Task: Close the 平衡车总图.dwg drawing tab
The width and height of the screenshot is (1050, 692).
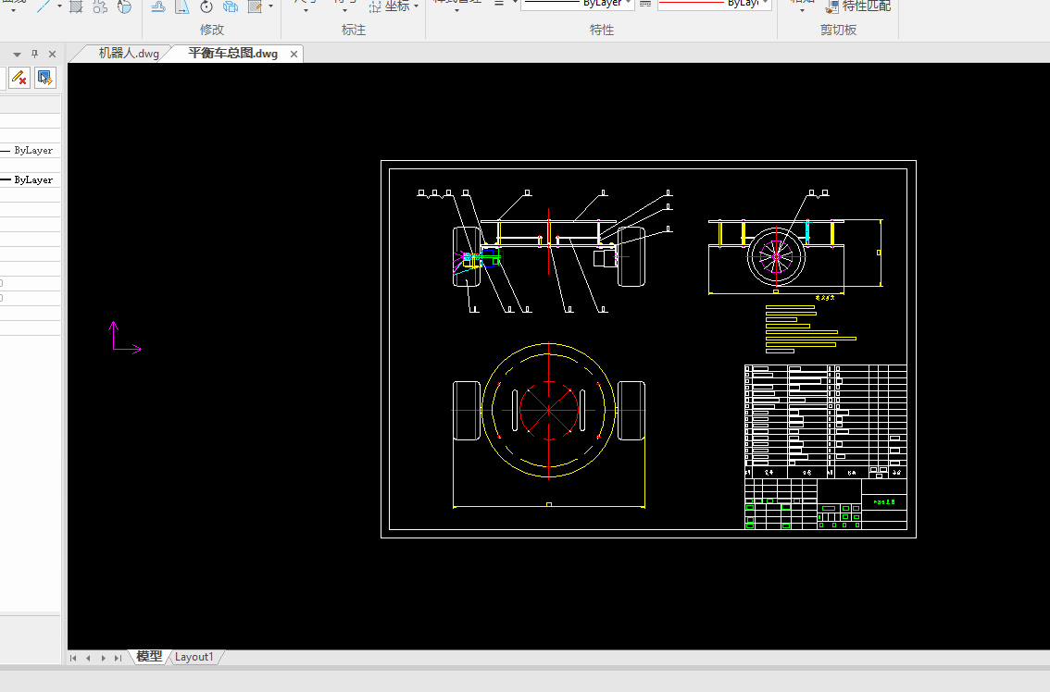Action: (x=294, y=55)
